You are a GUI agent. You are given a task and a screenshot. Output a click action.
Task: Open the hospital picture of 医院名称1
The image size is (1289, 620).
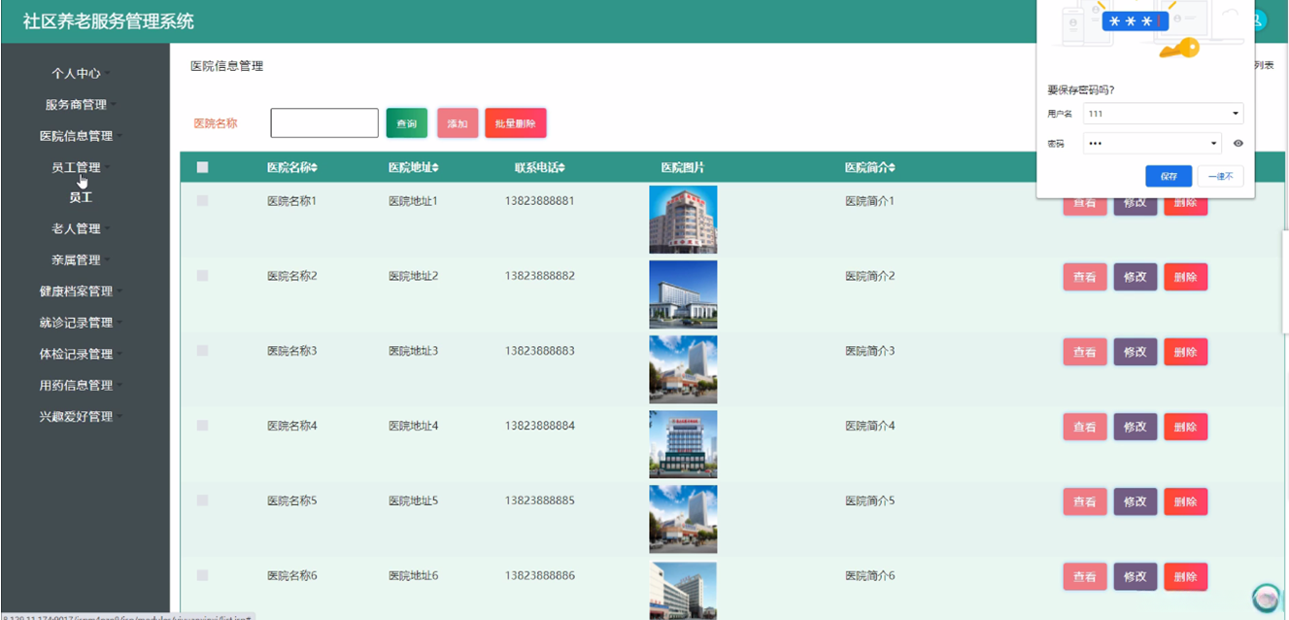click(683, 220)
